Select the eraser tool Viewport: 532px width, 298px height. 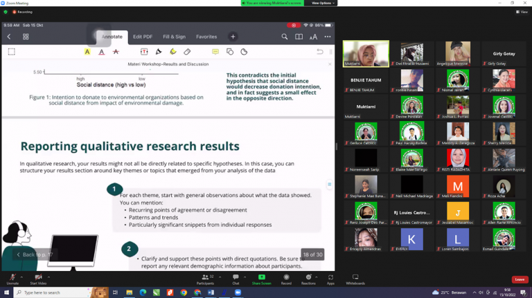tap(187, 52)
